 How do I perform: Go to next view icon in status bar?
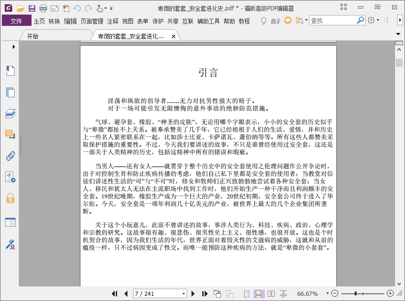pos(230,294)
